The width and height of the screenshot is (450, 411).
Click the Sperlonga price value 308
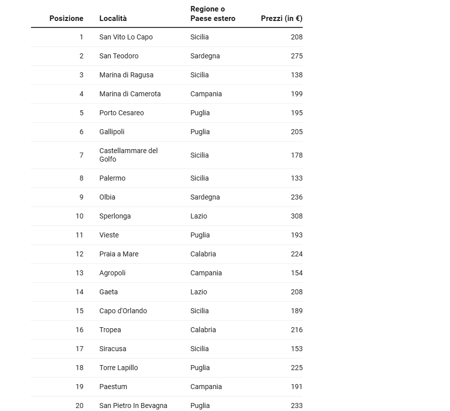point(297,216)
